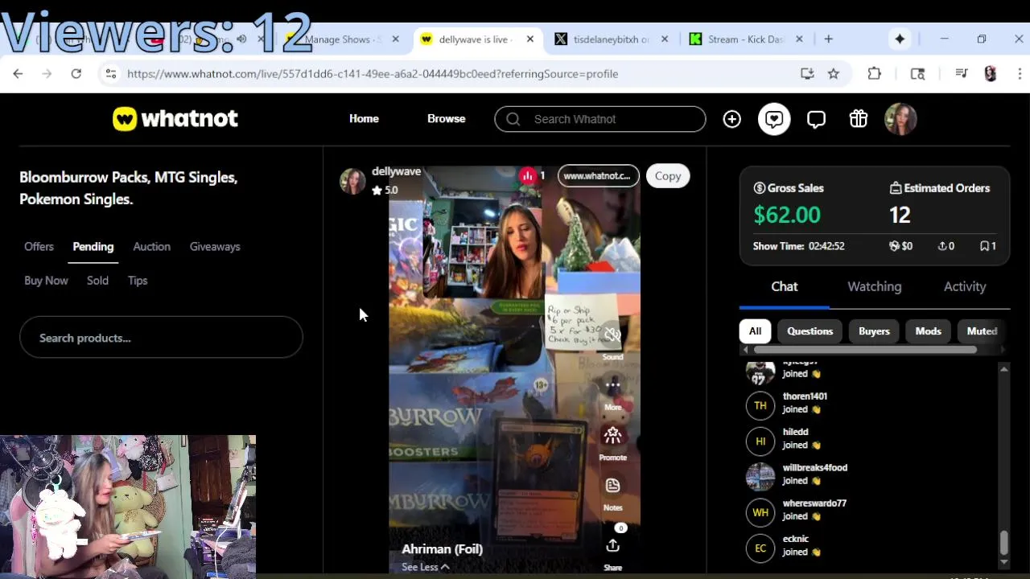
Task: Click chat user willbreaks4food
Action: click(x=814, y=468)
